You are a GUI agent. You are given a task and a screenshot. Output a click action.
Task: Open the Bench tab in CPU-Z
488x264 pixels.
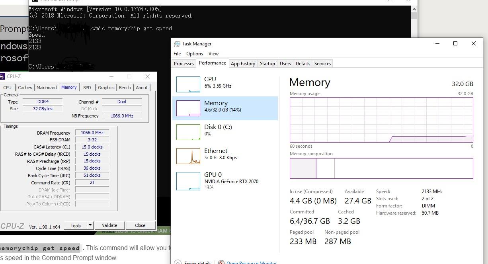(x=125, y=88)
